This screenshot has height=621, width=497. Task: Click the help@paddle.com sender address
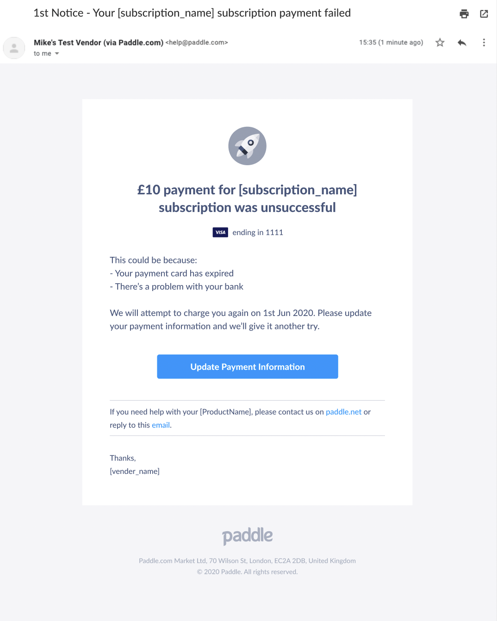pyautogui.click(x=197, y=43)
